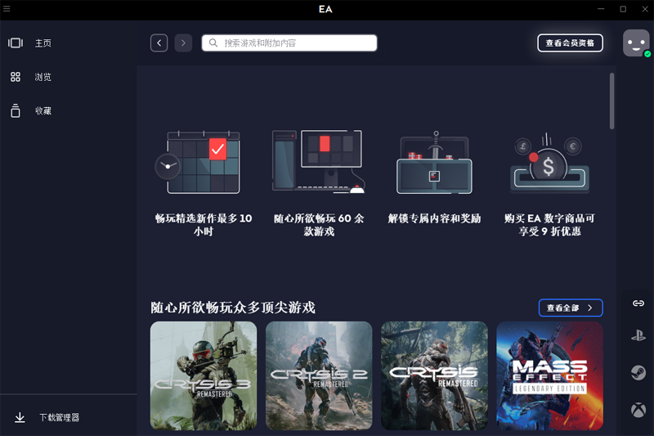This screenshot has width=654, height=436.
Task: Open the user avatar profile
Action: (x=636, y=43)
